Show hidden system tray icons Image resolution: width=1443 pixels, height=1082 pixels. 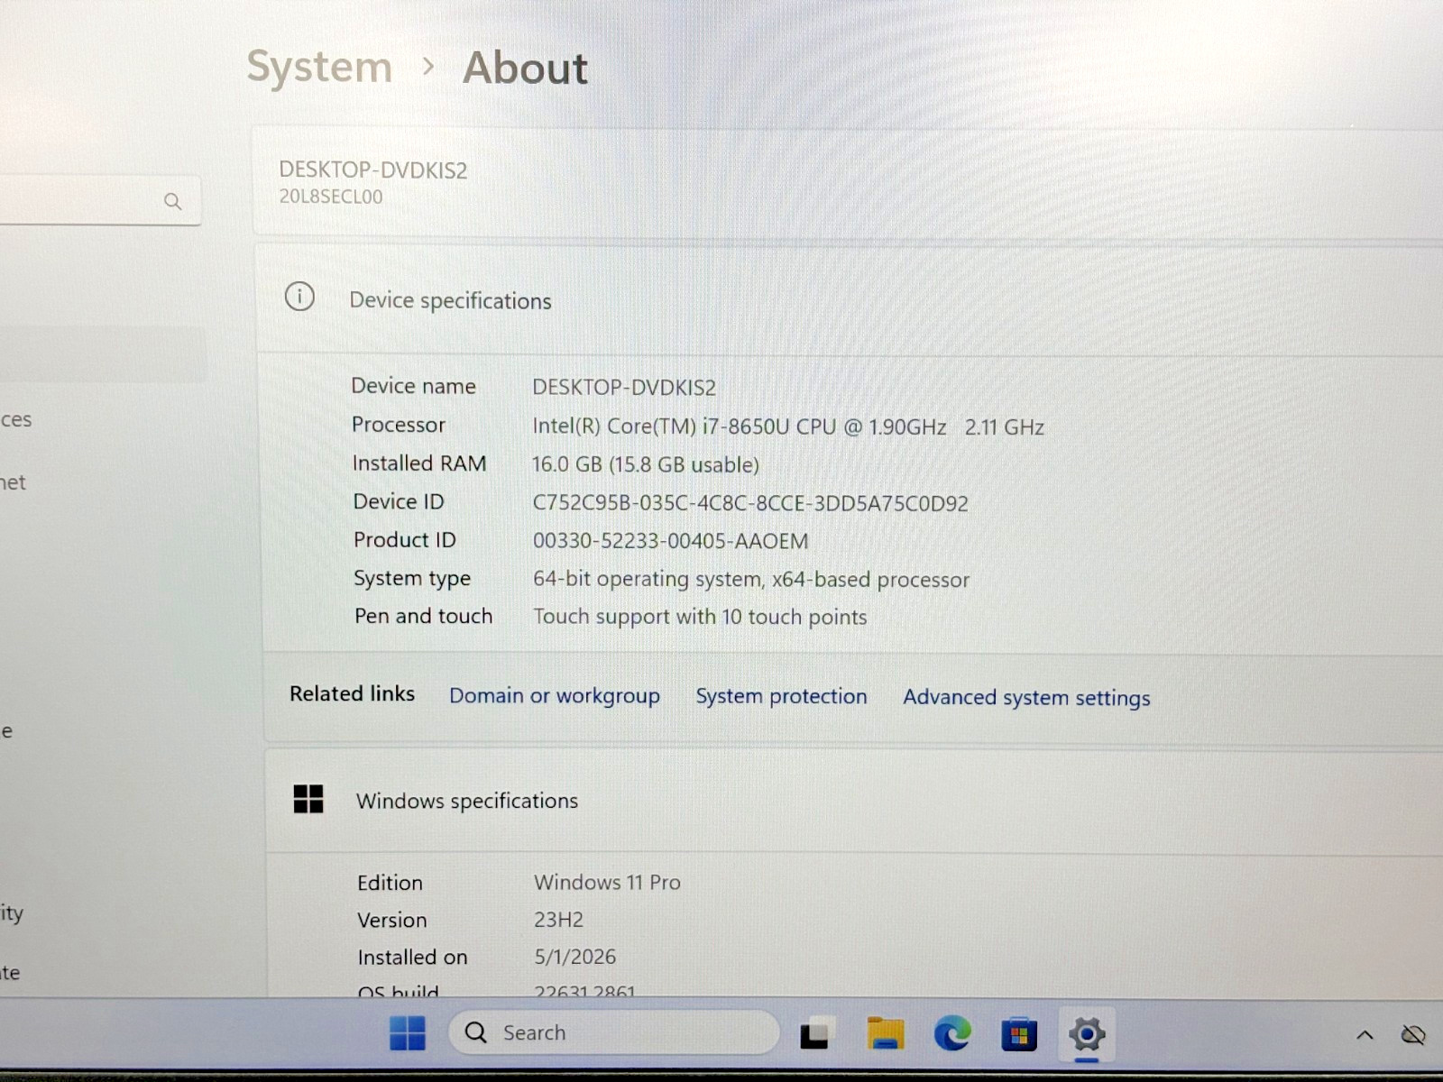[x=1365, y=1035]
